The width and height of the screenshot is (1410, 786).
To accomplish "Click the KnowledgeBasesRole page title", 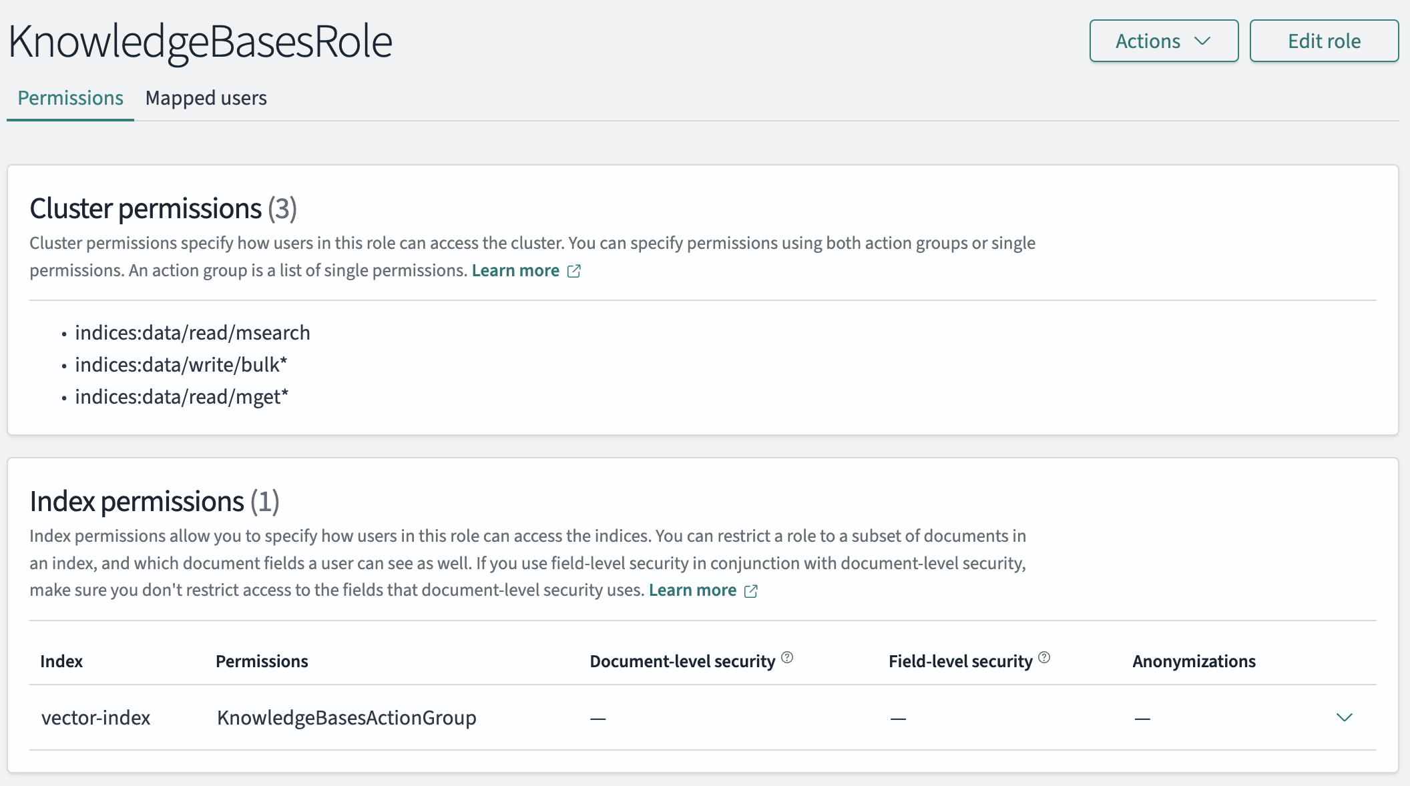I will tap(200, 41).
